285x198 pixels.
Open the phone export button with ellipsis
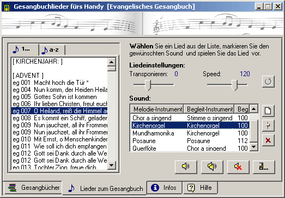(x=264, y=166)
